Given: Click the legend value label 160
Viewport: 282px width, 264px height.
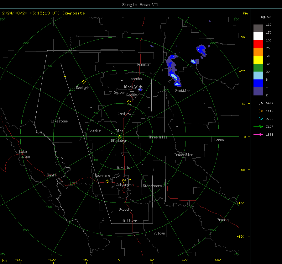Looking at the screenshot, I should tap(269, 25).
